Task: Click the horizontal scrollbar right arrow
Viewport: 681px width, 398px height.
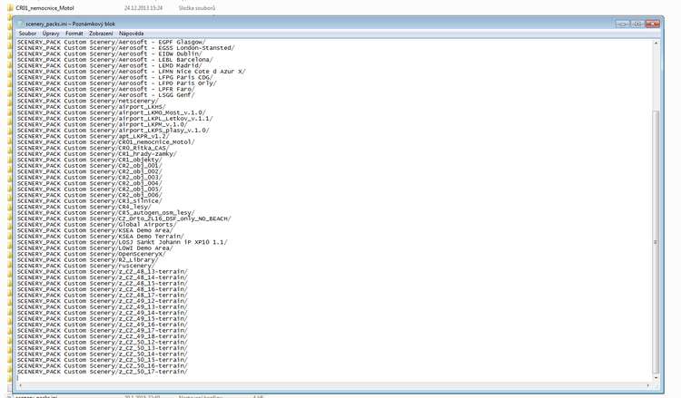Action: (x=648, y=385)
